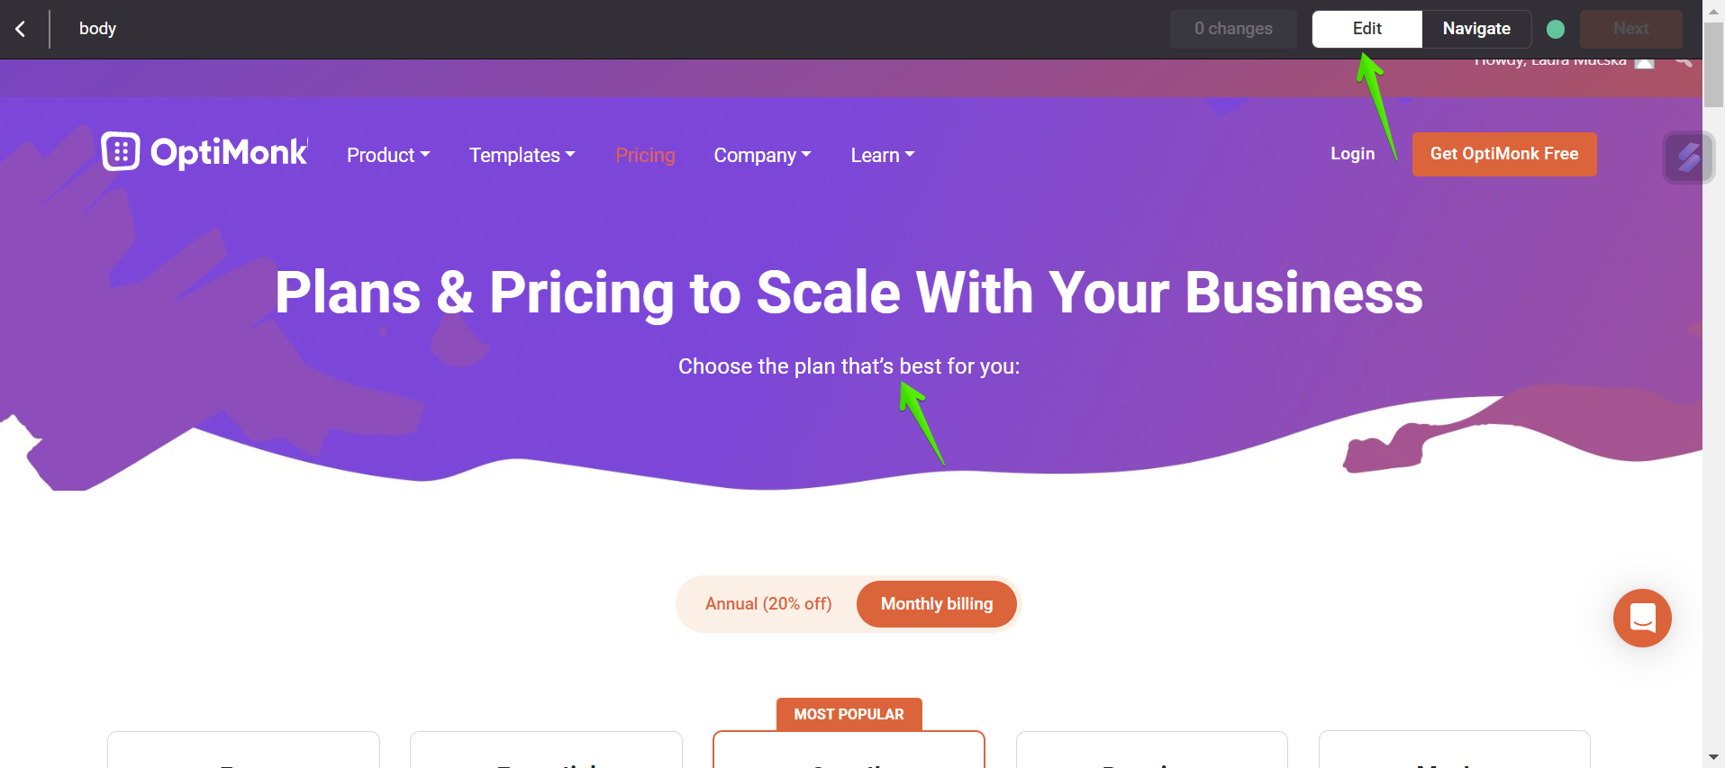The image size is (1725, 768).
Task: Switch to Edit mode
Action: pyautogui.click(x=1367, y=29)
